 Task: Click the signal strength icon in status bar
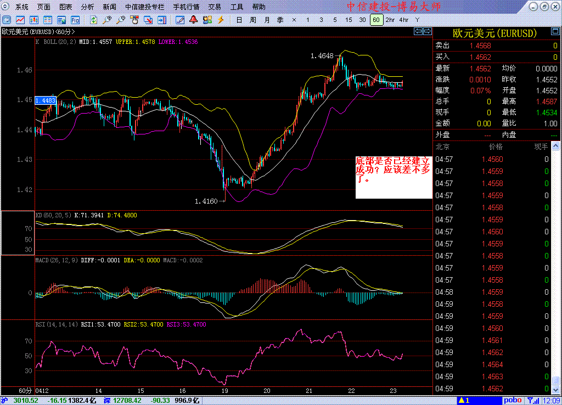point(533,401)
